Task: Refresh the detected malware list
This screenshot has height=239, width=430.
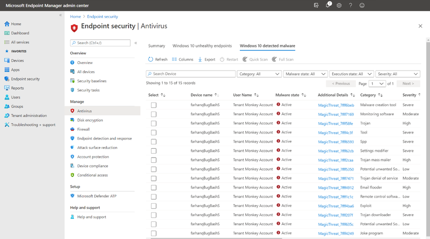Action: tap(158, 59)
